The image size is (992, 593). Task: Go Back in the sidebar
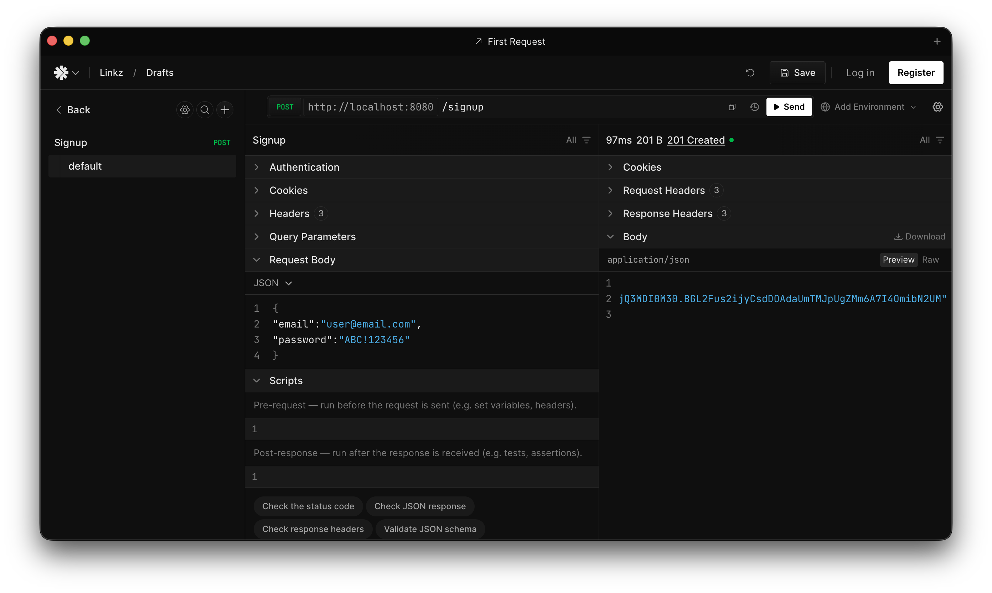tap(73, 110)
